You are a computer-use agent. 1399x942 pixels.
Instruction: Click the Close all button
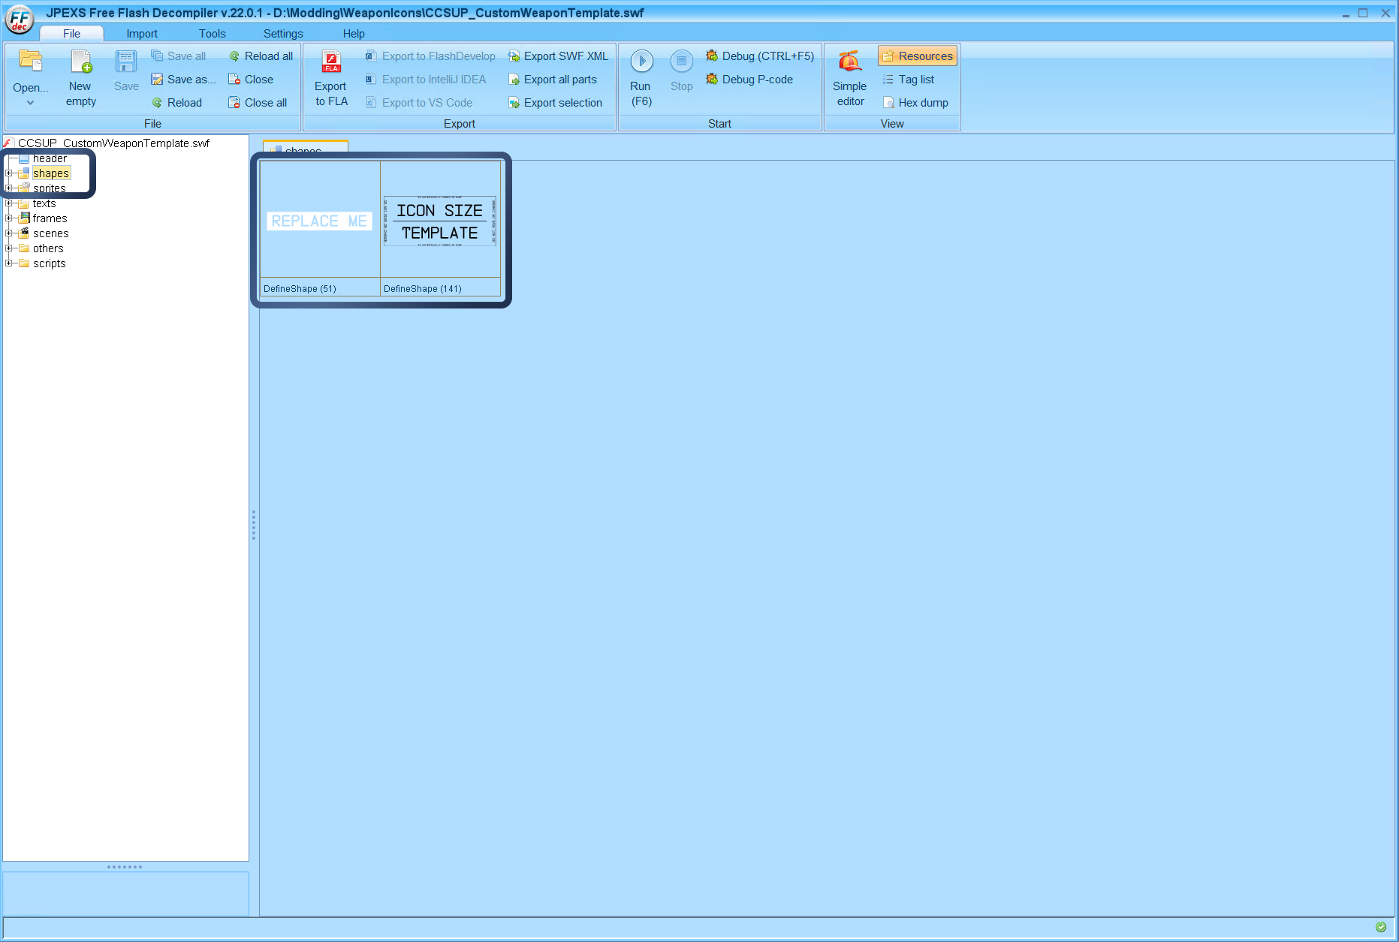coord(258,102)
